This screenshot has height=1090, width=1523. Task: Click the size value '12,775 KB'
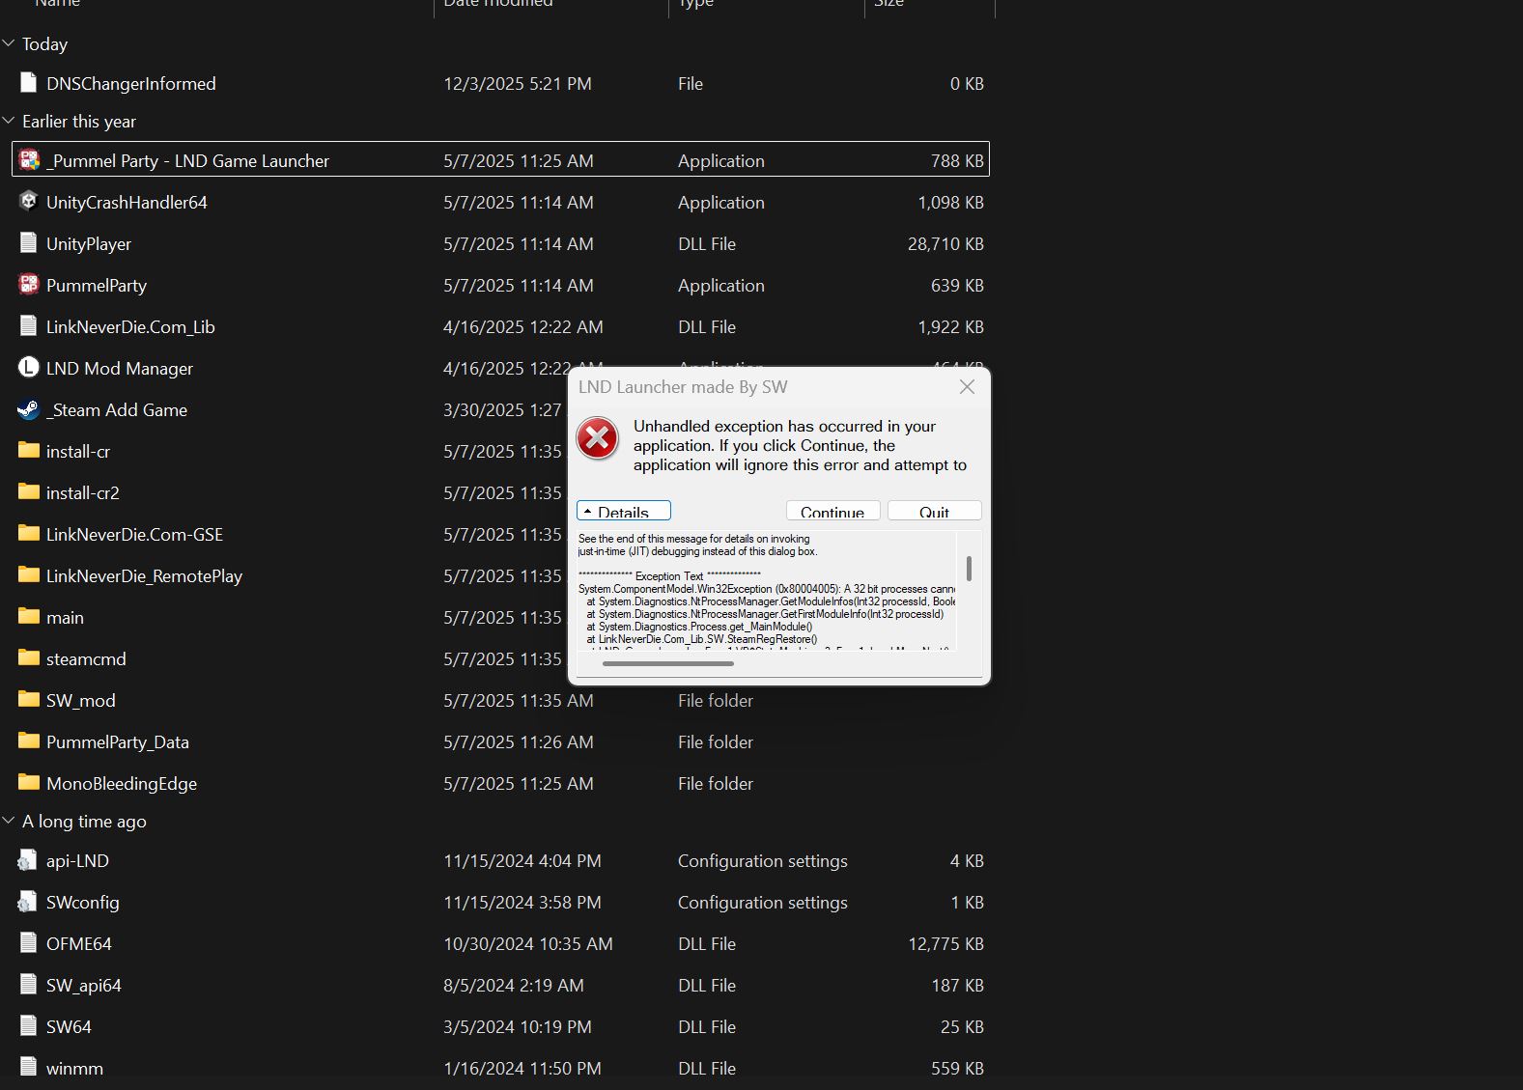945,943
